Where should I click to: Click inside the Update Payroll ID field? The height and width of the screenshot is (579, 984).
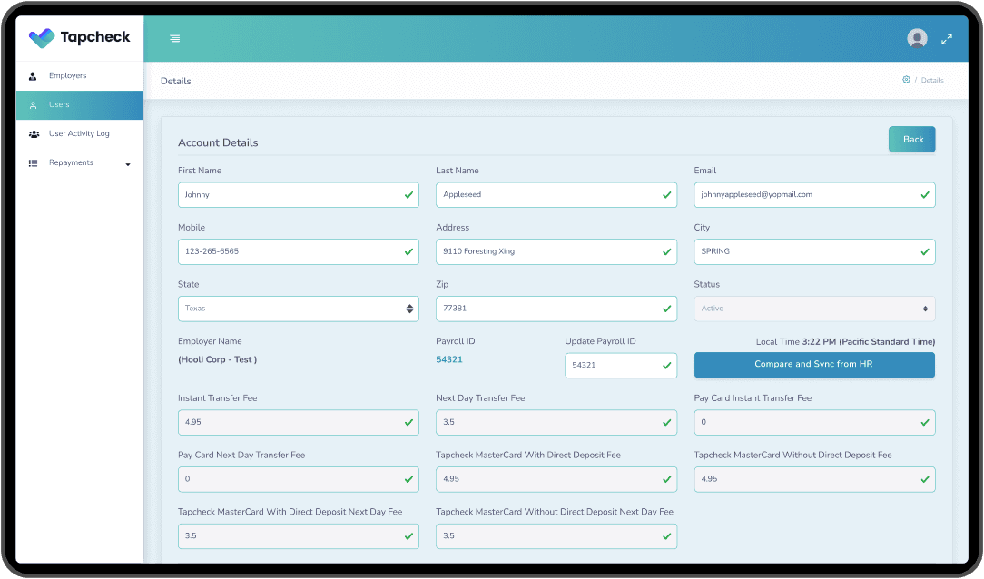tap(621, 365)
